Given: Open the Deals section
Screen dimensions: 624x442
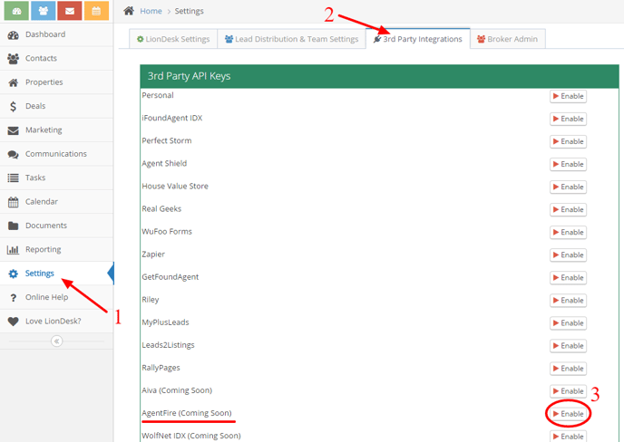Looking at the screenshot, I should tap(56, 106).
